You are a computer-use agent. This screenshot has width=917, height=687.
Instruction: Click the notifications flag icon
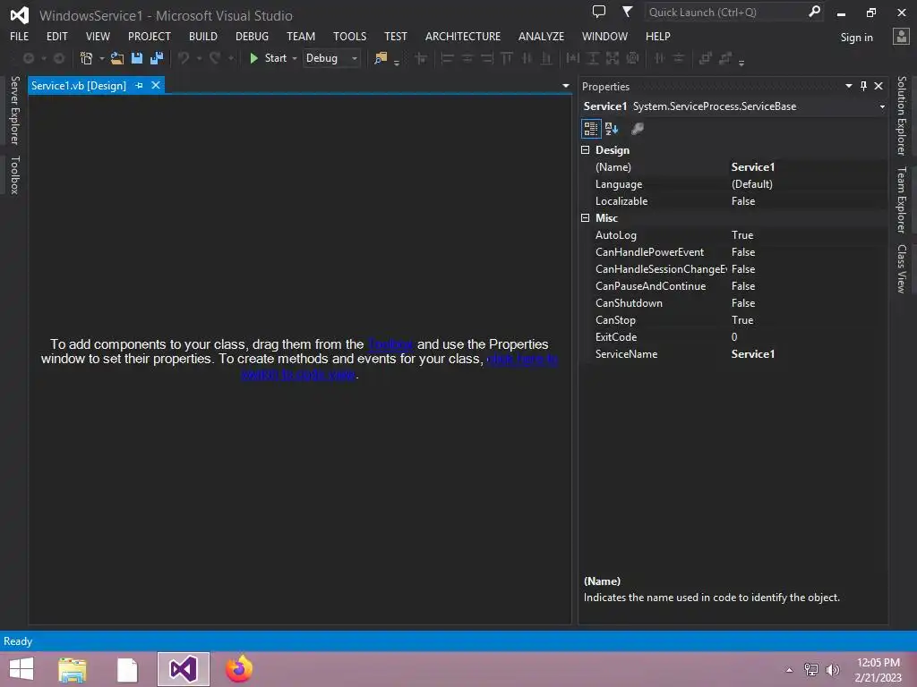627,11
